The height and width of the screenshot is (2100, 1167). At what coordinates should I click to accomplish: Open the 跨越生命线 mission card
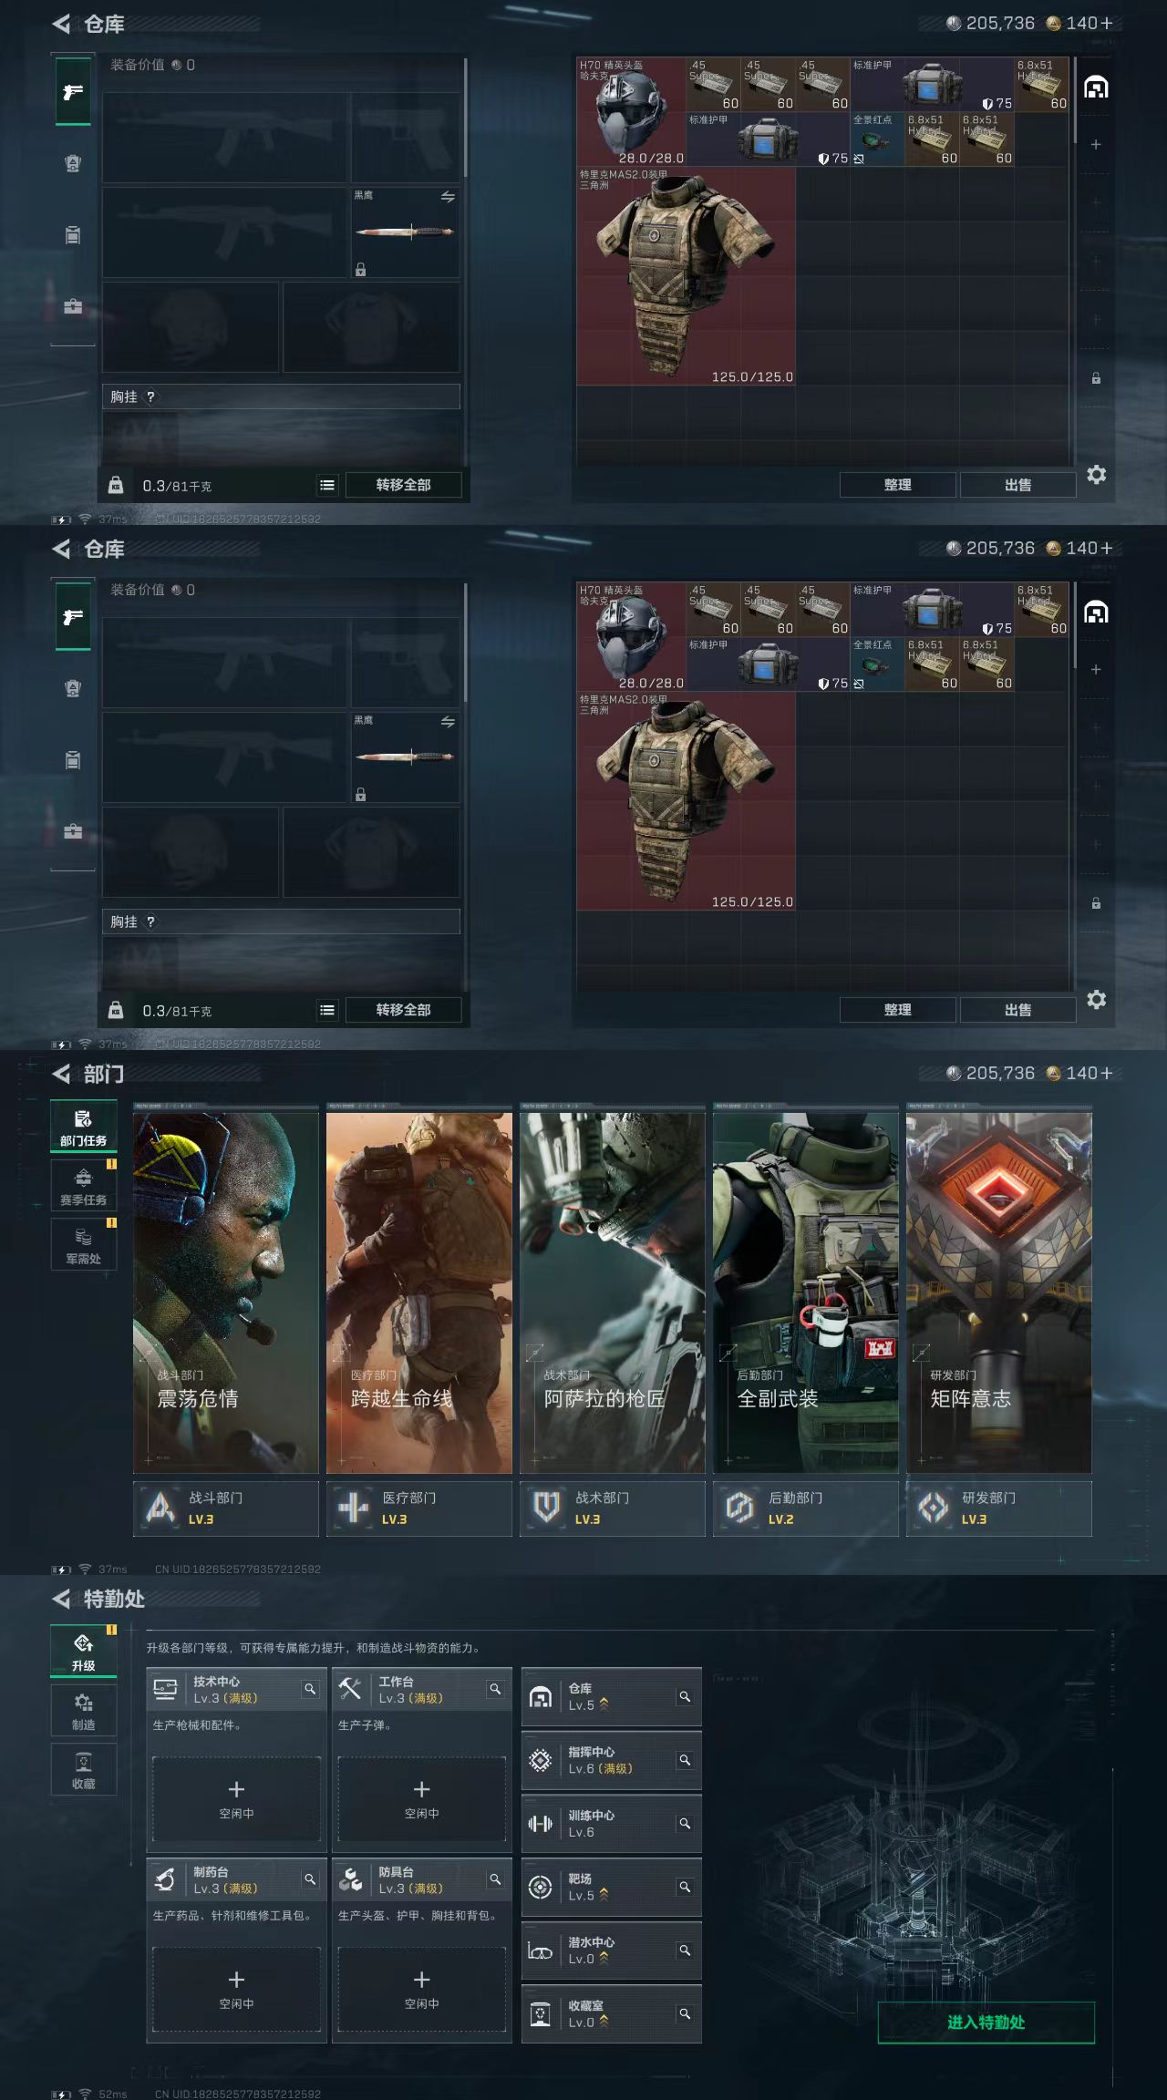[419, 1292]
